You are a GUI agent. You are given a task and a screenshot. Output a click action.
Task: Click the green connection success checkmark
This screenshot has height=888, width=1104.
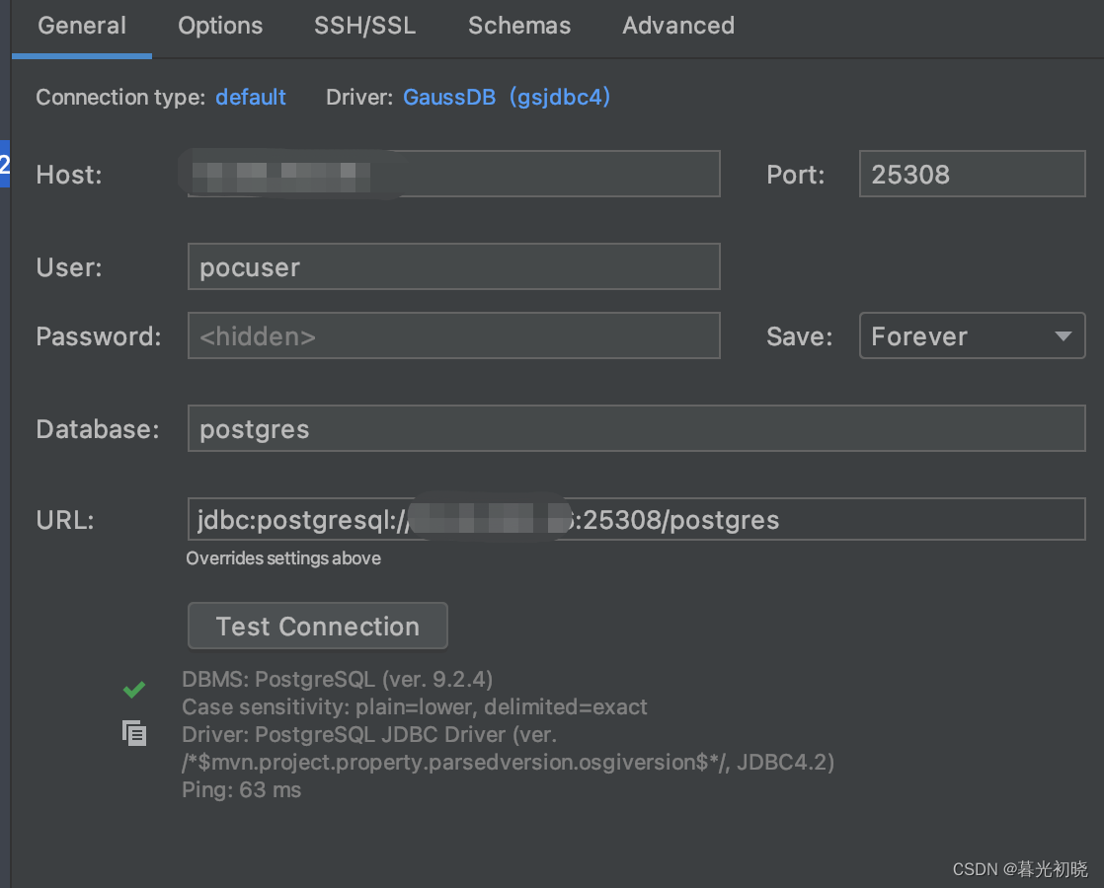(x=134, y=689)
